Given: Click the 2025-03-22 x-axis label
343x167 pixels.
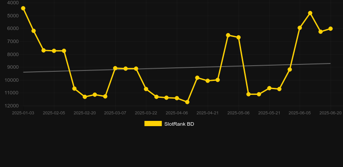Looking at the screenshot, I should pos(146,113).
